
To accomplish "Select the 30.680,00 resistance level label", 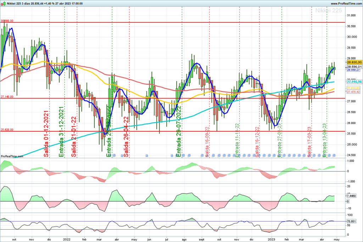I will [x=7, y=21].
